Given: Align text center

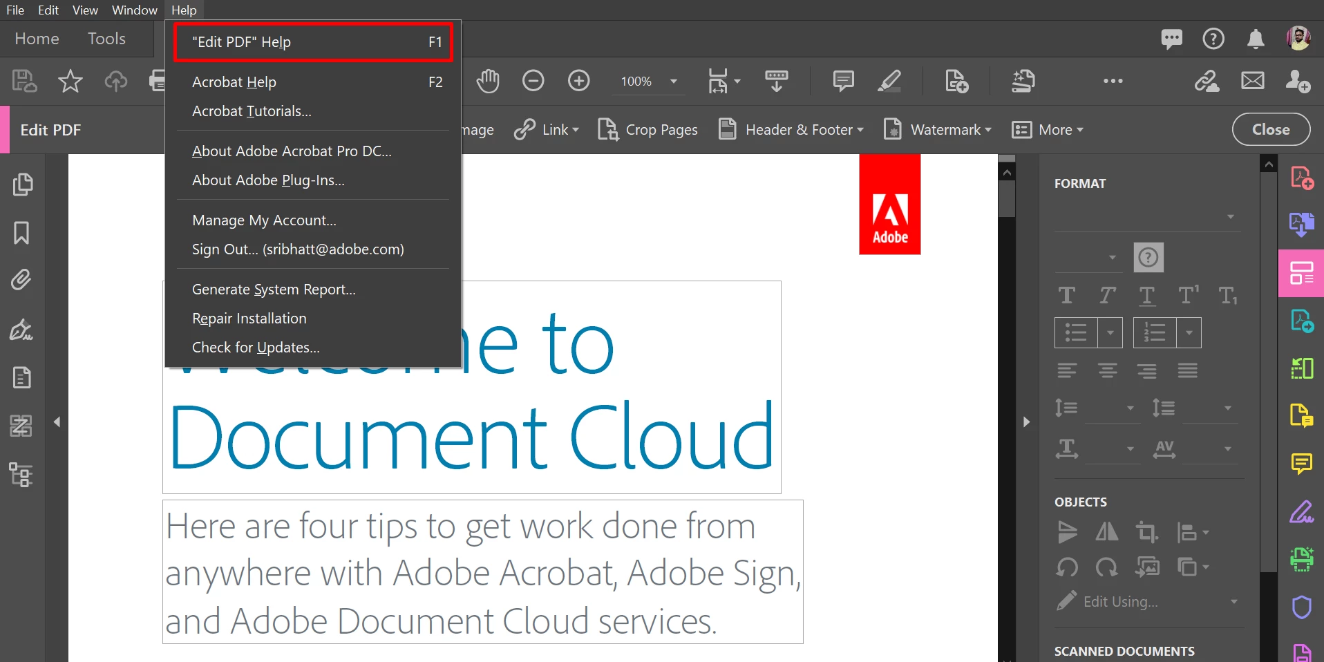Looking at the screenshot, I should coord(1108,371).
